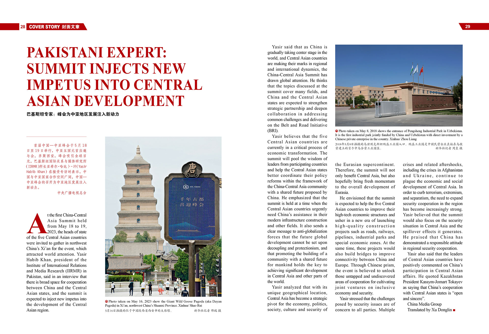The width and height of the screenshot is (489, 334).
Task: Click the headline line ASIAN DEVELOPMENT
Action: pos(105,101)
